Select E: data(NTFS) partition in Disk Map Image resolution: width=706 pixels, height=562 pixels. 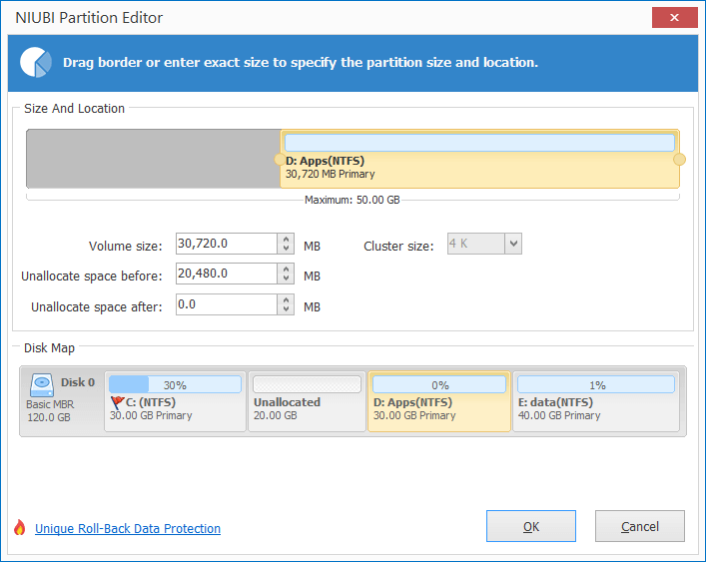[x=596, y=401]
